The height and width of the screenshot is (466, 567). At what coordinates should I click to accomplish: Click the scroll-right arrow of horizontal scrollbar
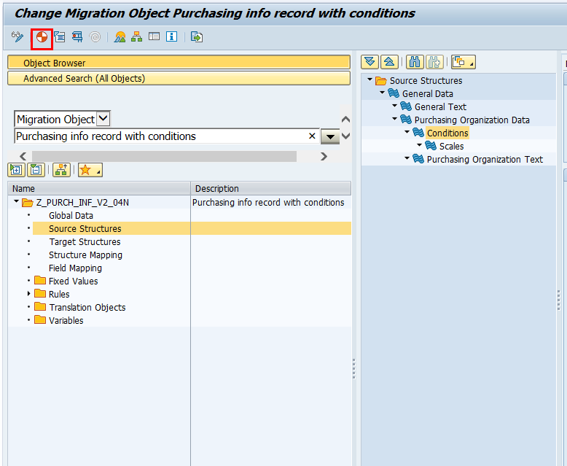pos(324,156)
